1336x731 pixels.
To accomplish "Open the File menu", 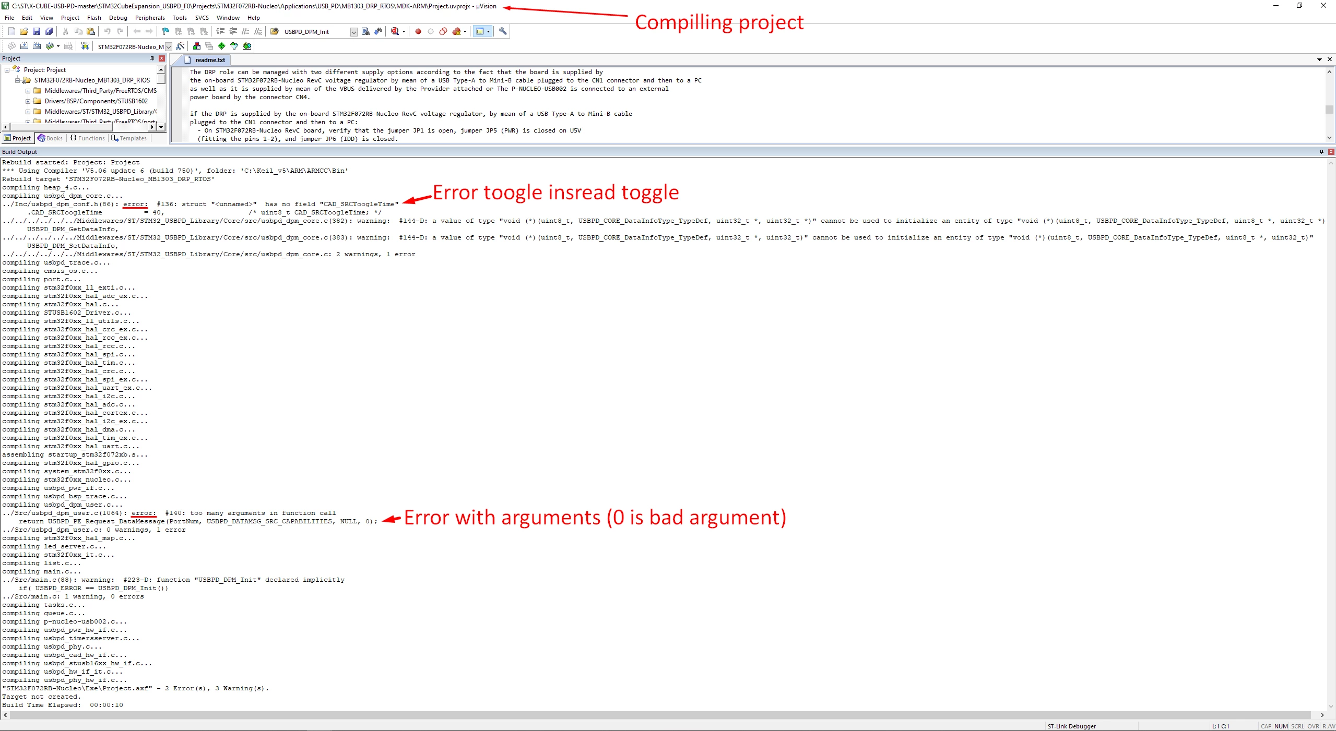I will pos(9,18).
